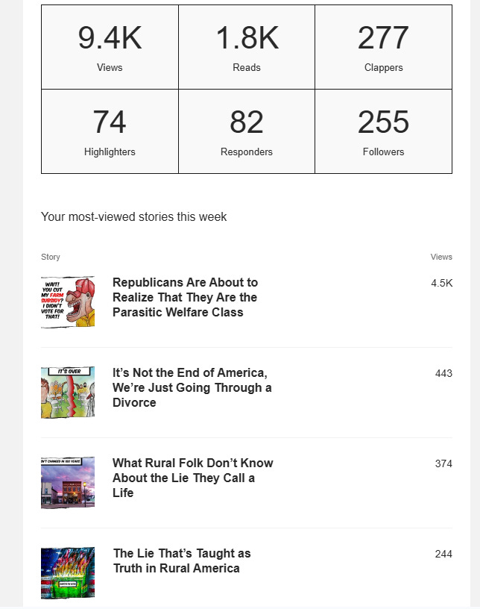This screenshot has height=609, width=480.
Task: Open "What Rural Folk Don't Know" story link
Action: 193,478
